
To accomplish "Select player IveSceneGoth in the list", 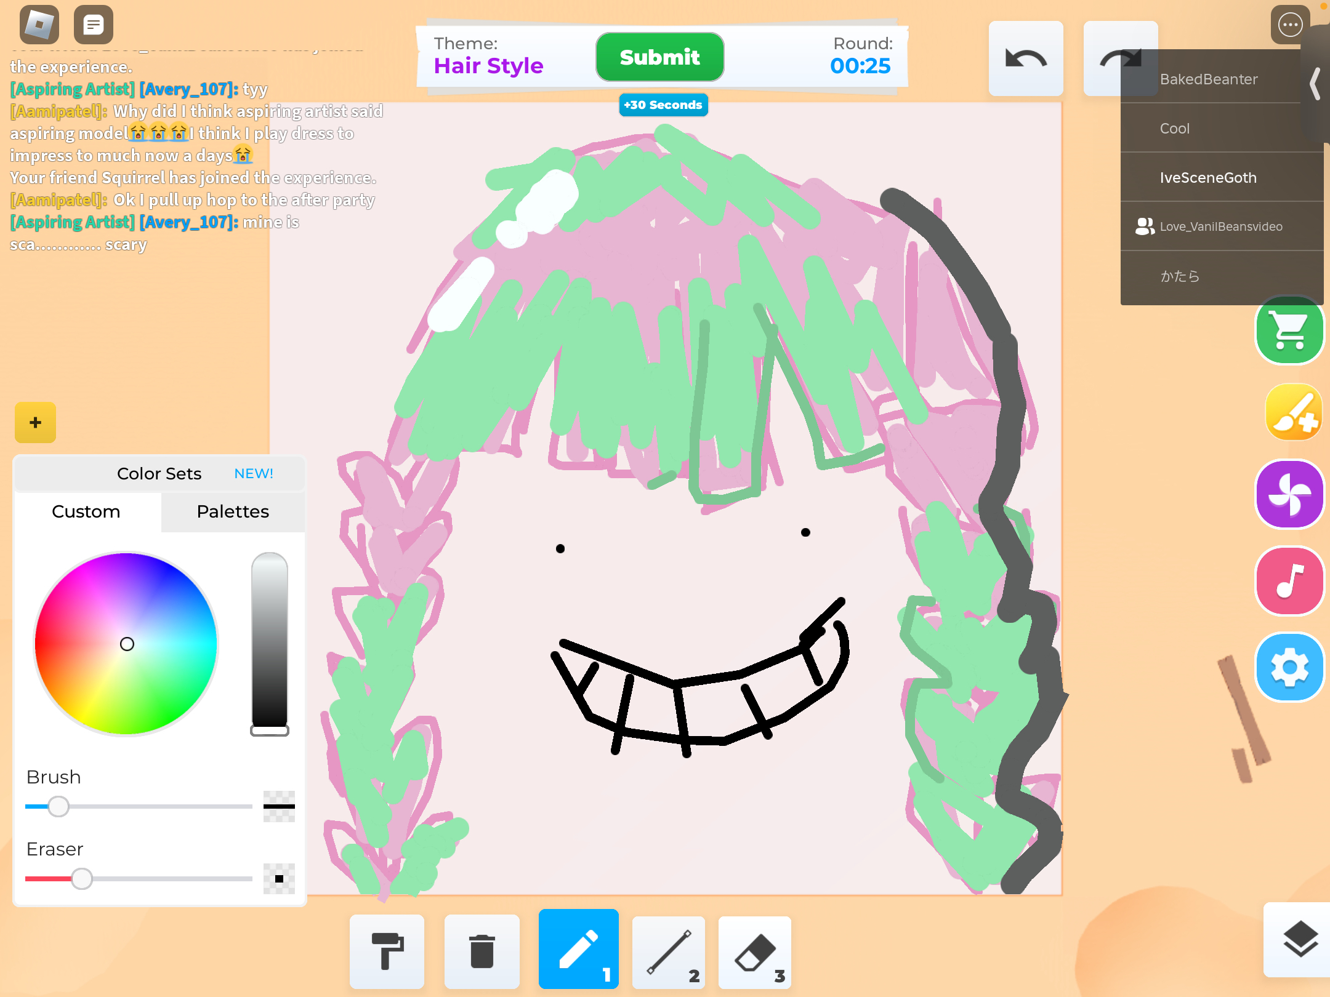I will [1208, 178].
